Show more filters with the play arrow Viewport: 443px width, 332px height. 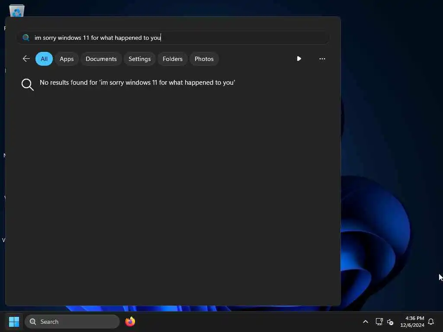[x=299, y=59]
